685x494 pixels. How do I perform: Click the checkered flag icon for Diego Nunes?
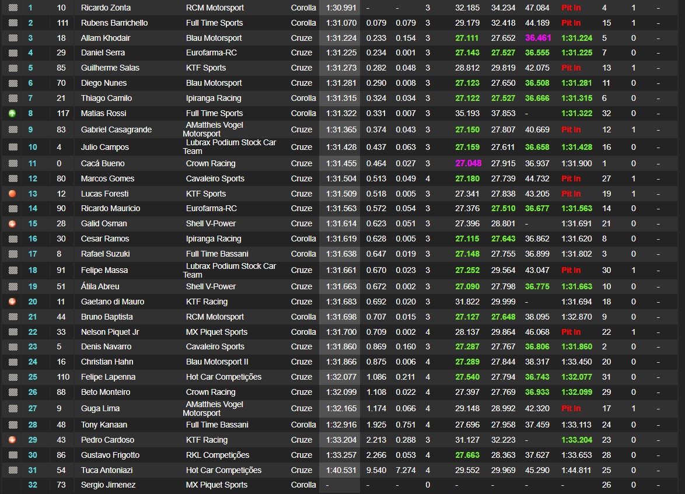coord(13,83)
